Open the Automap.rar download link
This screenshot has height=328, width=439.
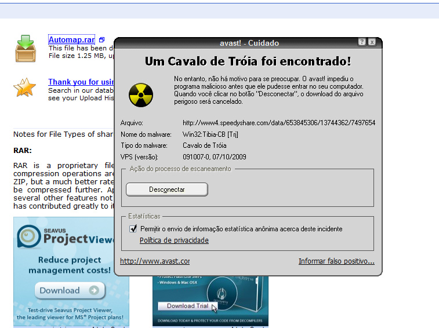tap(72, 40)
